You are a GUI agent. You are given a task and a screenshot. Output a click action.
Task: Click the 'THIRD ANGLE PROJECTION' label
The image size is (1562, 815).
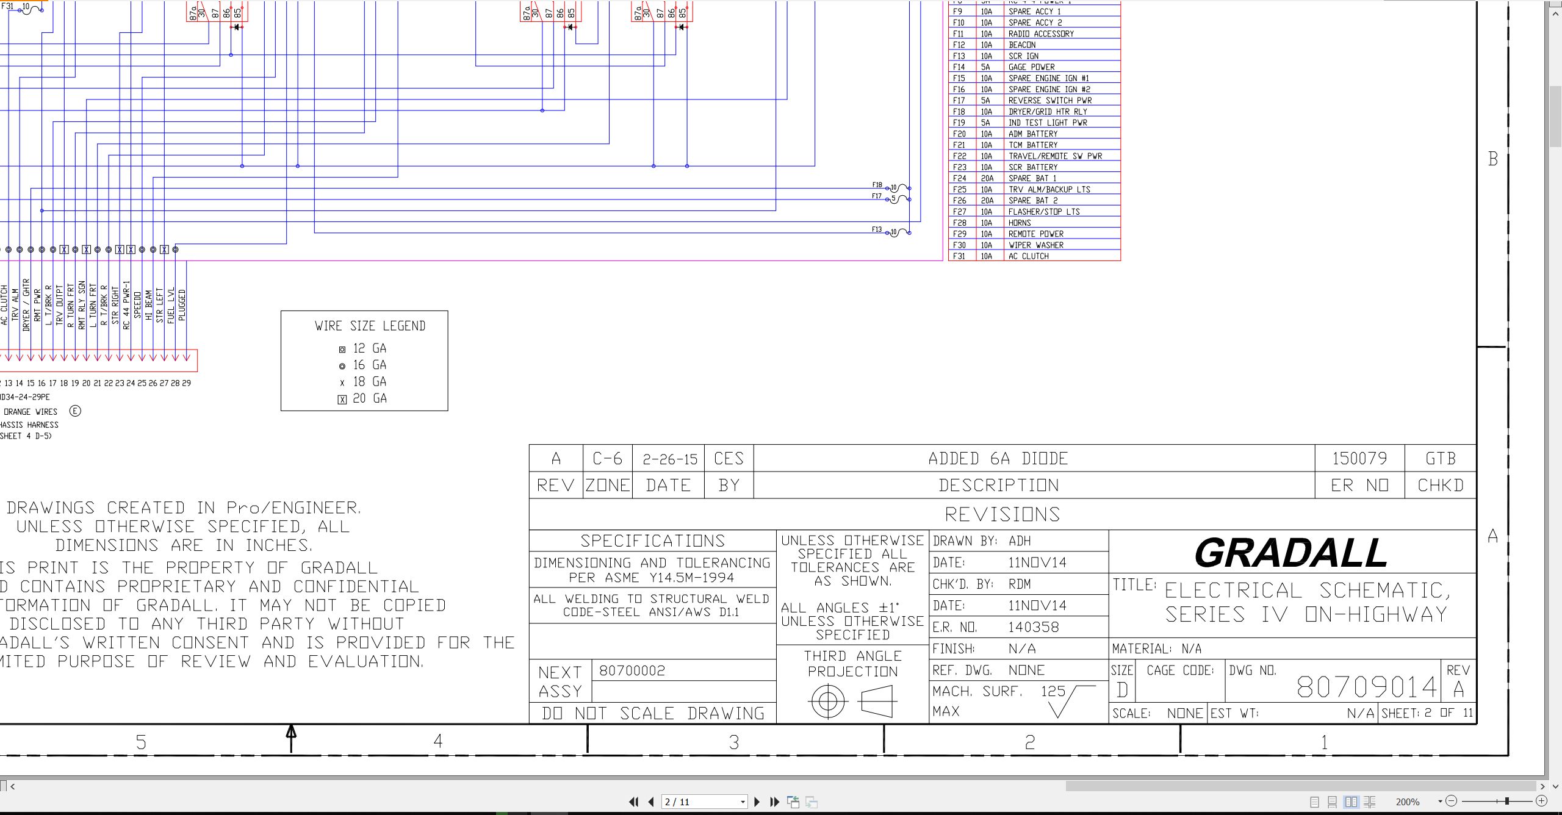tap(853, 664)
